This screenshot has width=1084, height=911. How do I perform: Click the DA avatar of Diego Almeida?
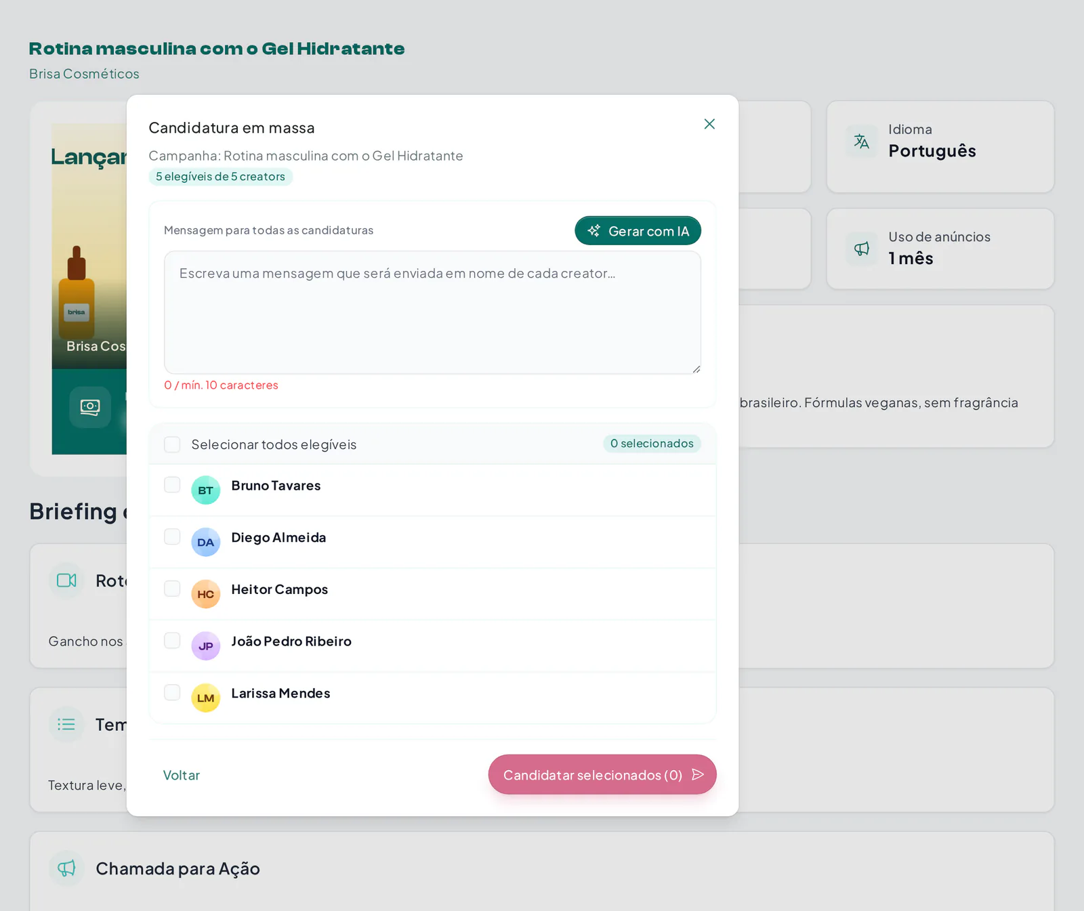[x=206, y=543]
